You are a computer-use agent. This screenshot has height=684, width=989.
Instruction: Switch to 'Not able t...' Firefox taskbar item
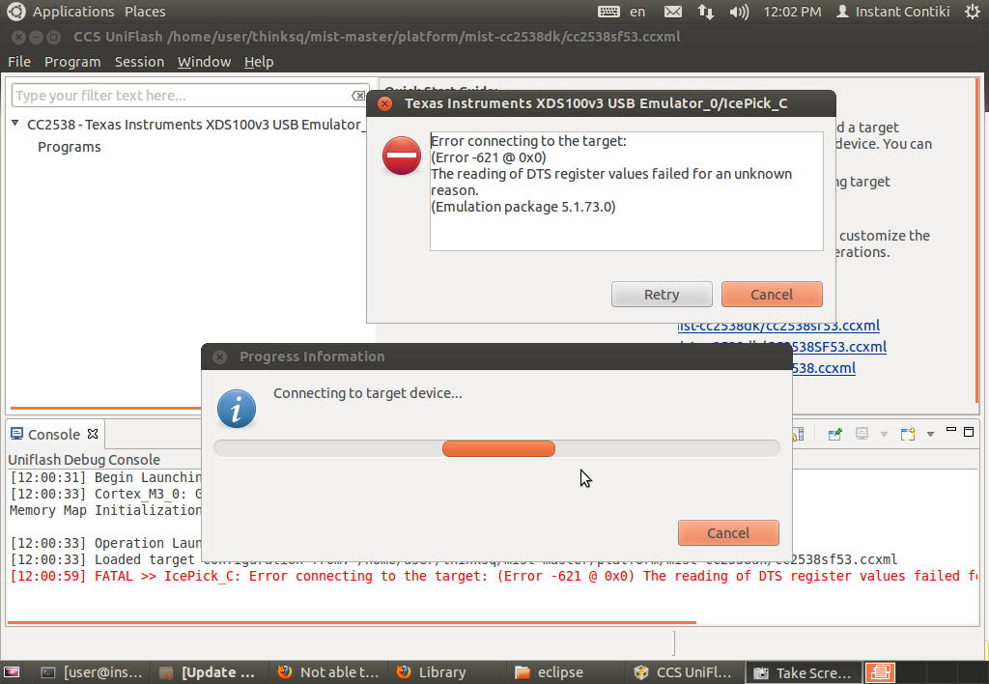tap(328, 672)
